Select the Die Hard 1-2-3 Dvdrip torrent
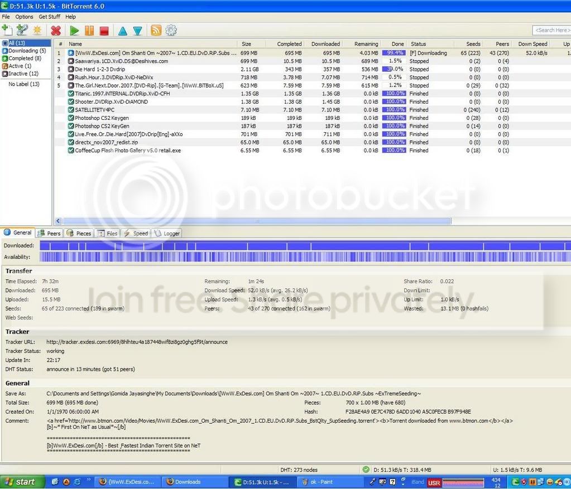 pyautogui.click(x=313, y=69)
